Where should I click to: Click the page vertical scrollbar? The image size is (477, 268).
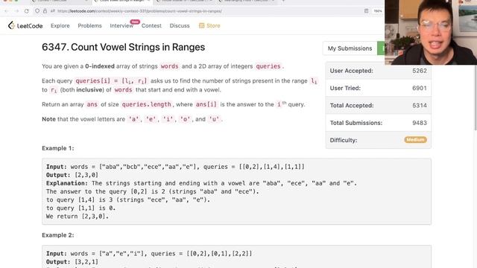475,98
